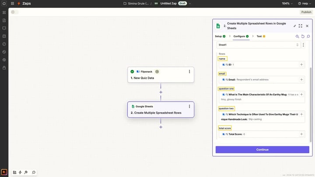Expand step panel to fullscreen
The height and width of the screenshot is (177, 315).
coord(300,26)
